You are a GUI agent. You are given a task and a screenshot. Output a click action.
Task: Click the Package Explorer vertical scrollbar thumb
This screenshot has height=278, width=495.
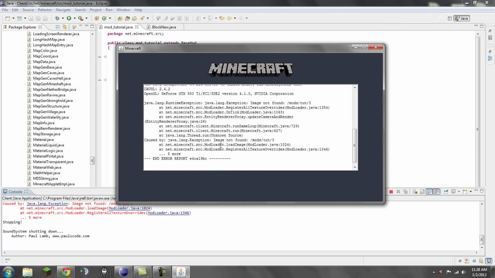[x=92, y=160]
